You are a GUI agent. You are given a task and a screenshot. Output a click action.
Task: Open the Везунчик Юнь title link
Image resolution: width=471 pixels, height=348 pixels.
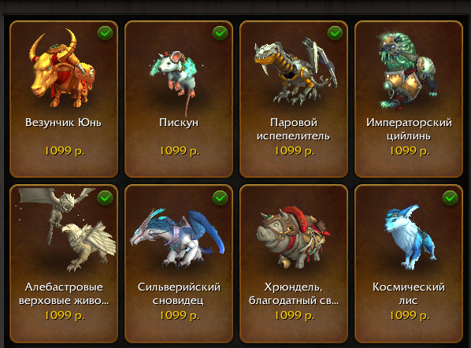(x=63, y=123)
